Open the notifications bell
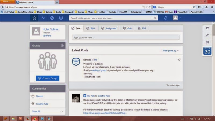 [166, 18]
